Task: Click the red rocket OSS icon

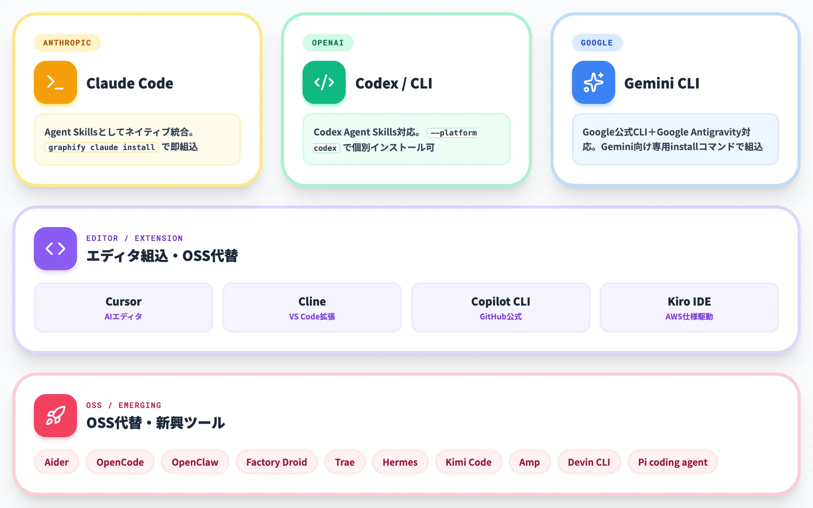Action: (55, 416)
